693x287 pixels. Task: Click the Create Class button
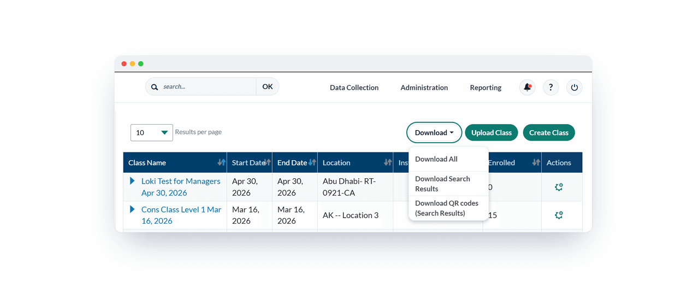[549, 133]
